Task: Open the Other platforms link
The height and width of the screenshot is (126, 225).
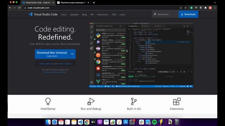Action: tap(46, 64)
